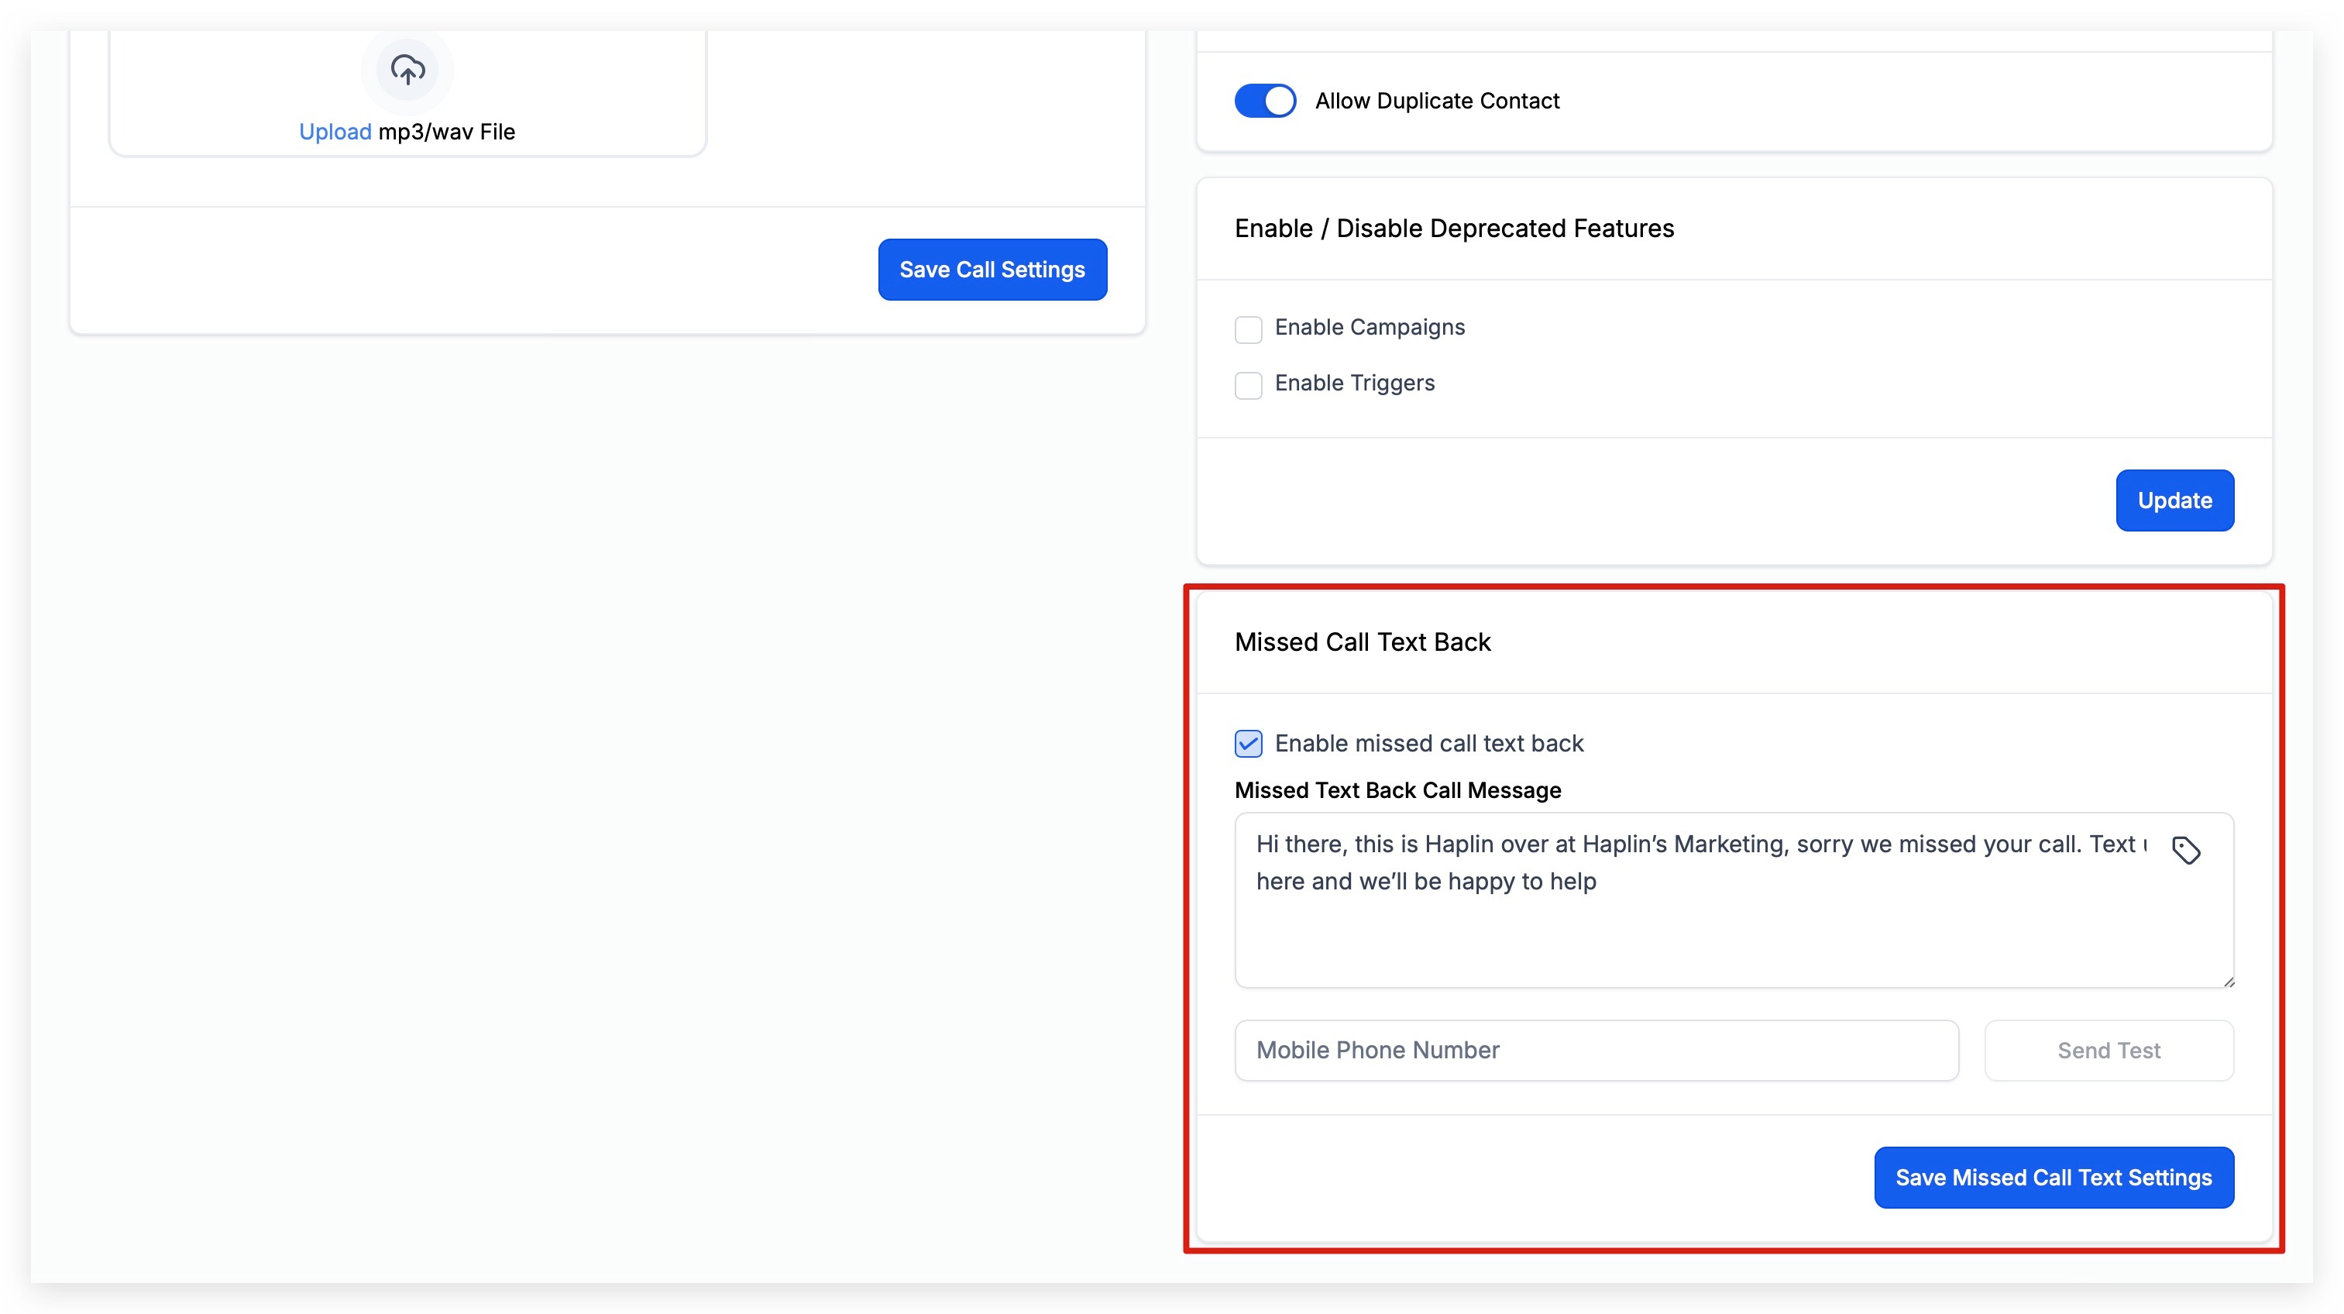
Task: Check the Enable Triggers checkbox
Action: [1249, 385]
